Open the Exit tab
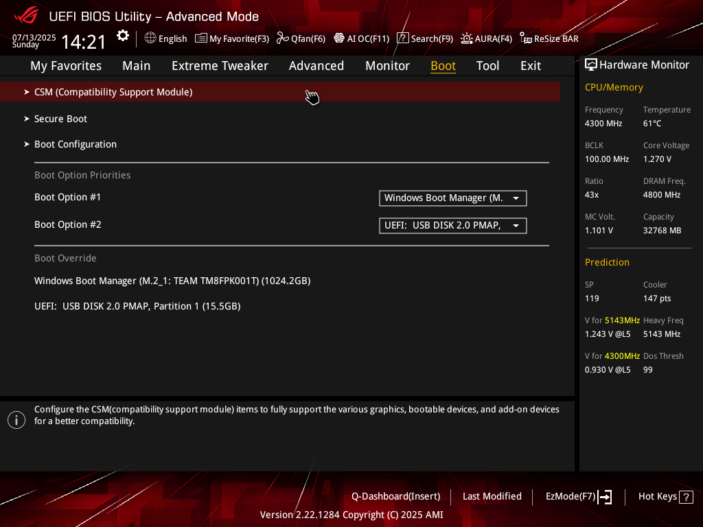Viewport: 703px width, 527px height. pos(531,66)
